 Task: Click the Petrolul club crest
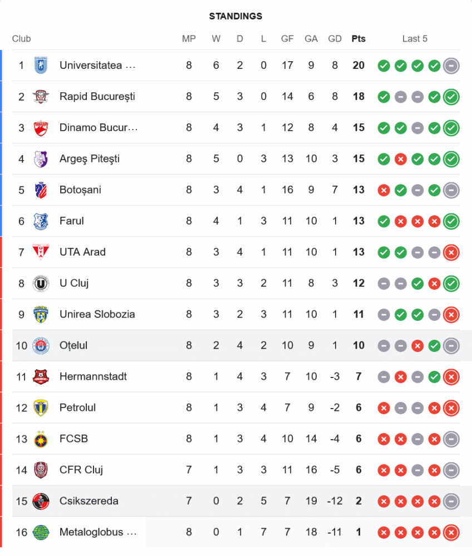click(41, 408)
